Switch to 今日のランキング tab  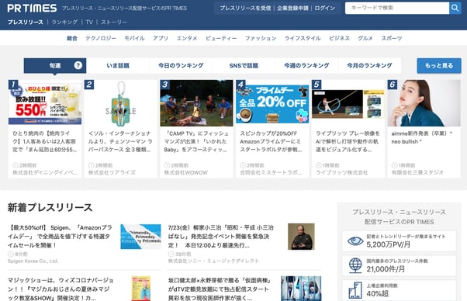pyautogui.click(x=181, y=65)
